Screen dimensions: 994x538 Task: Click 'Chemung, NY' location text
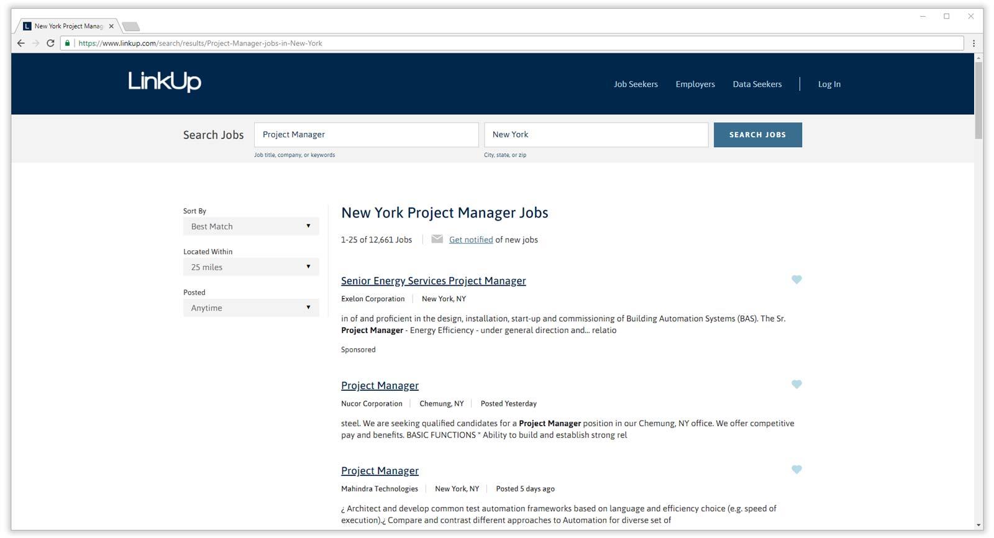(x=442, y=404)
